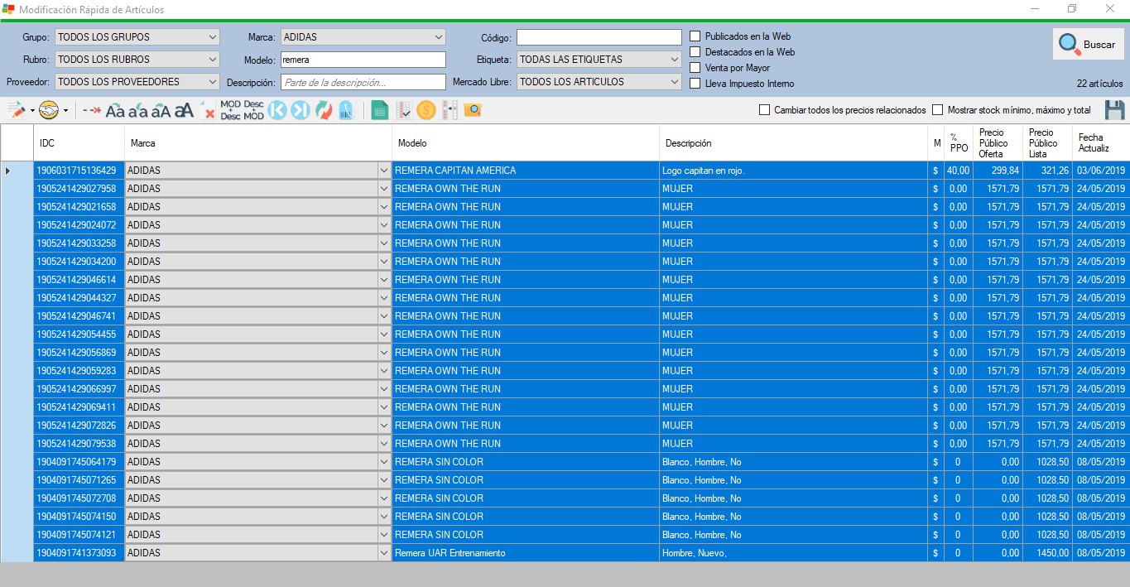Click the green-red refresh arrows icon
The height and width of the screenshot is (587, 1130).
click(x=324, y=110)
